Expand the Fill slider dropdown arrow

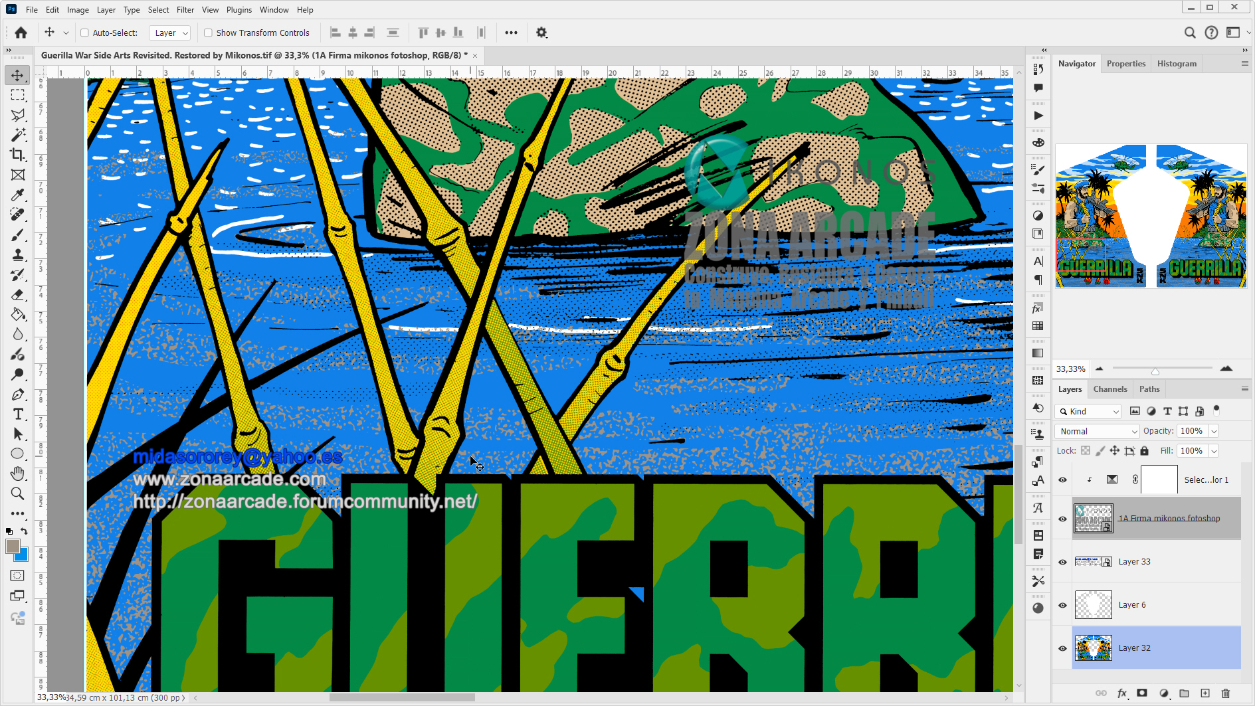point(1214,451)
